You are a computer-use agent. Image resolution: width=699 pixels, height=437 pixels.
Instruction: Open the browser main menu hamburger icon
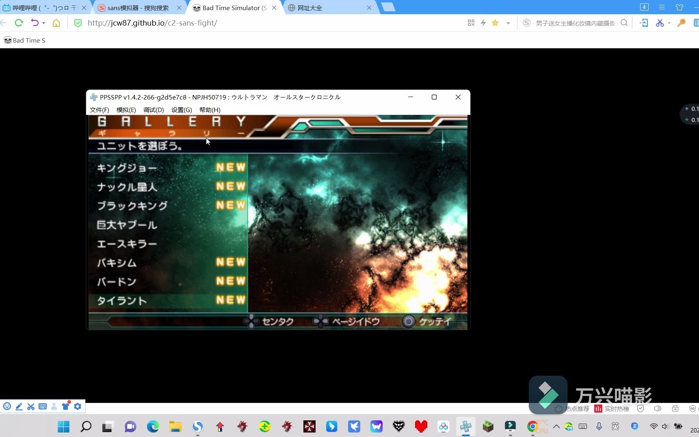(x=662, y=7)
